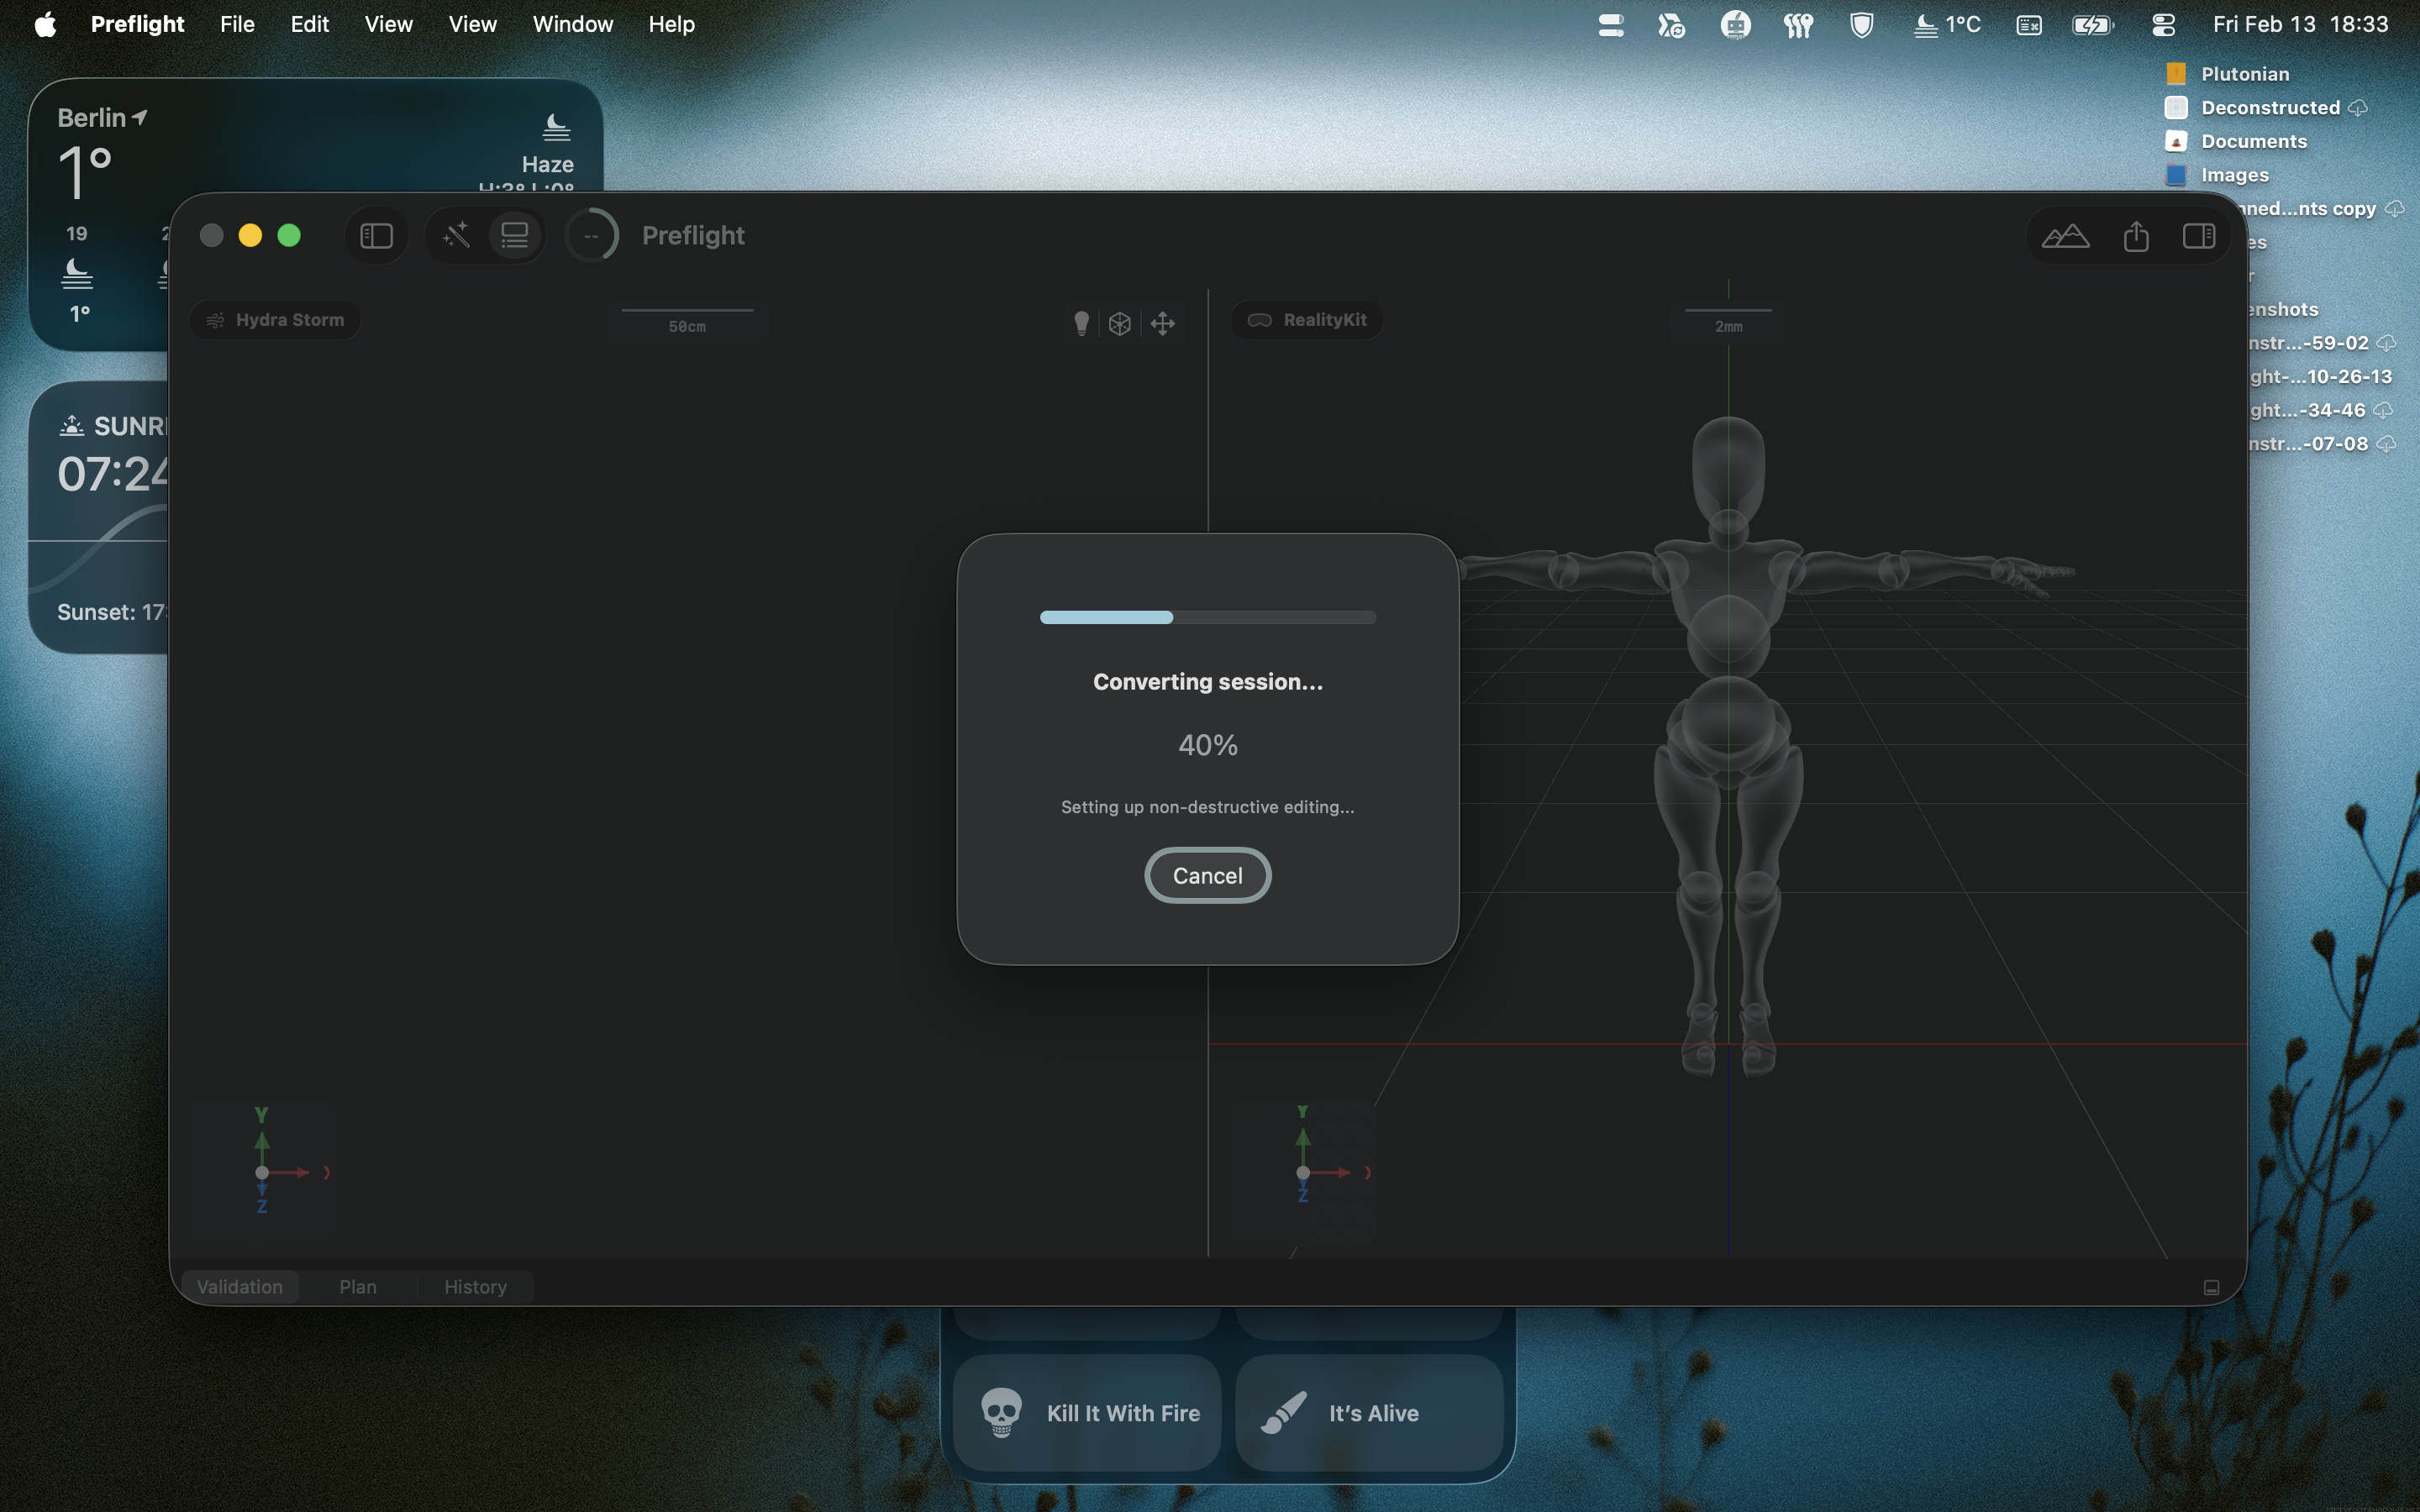Click the Kill It With Fire shortcut
The image size is (2420, 1512).
coord(1086,1413)
